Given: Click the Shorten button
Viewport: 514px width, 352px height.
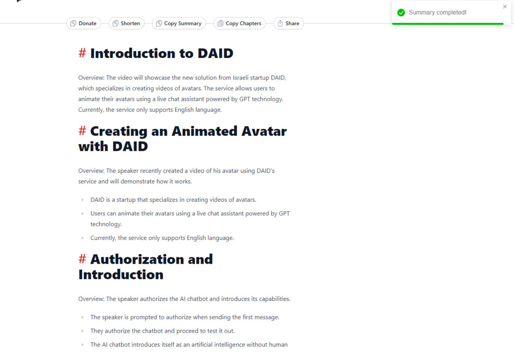Looking at the screenshot, I should (126, 23).
